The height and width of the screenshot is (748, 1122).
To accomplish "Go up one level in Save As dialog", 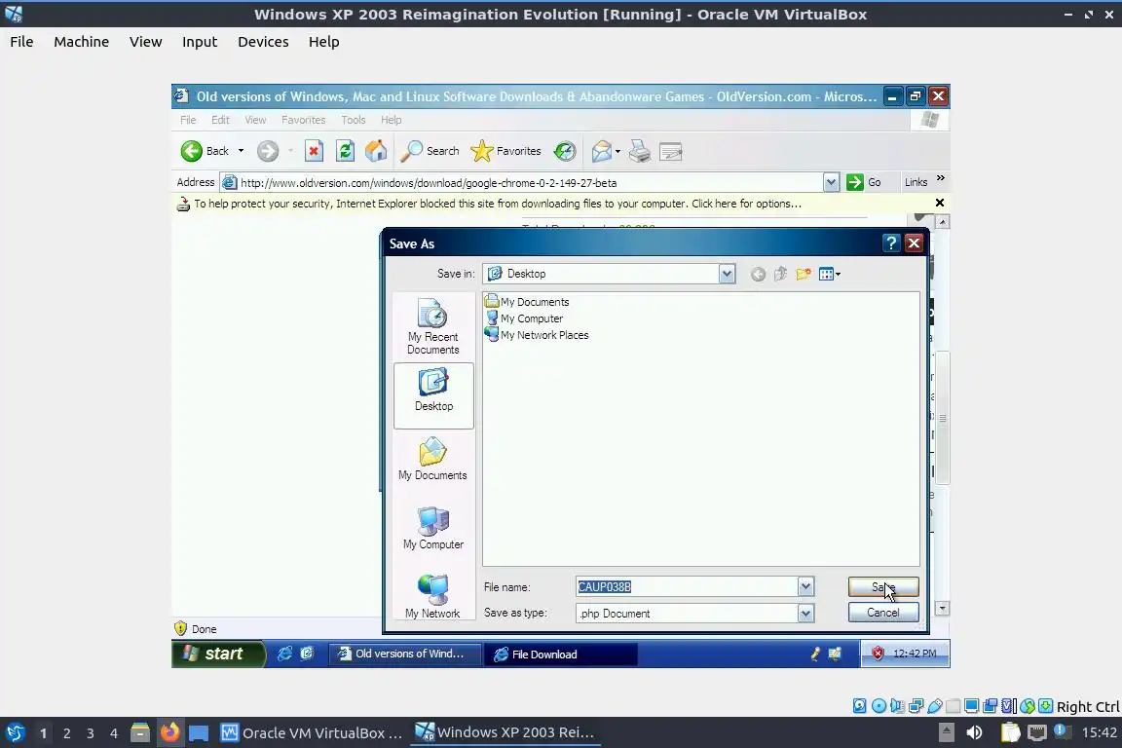I will click(781, 274).
